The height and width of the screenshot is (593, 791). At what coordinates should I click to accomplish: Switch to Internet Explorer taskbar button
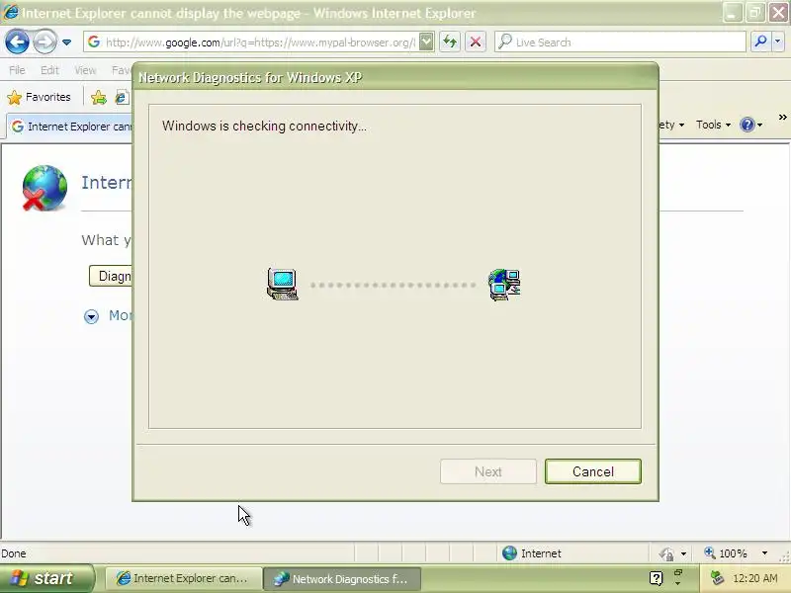pyautogui.click(x=183, y=578)
